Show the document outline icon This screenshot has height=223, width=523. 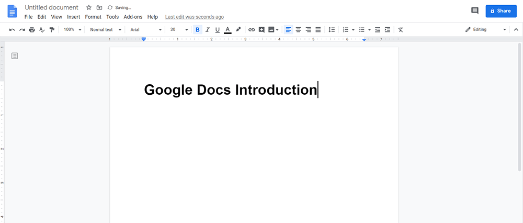pos(15,56)
